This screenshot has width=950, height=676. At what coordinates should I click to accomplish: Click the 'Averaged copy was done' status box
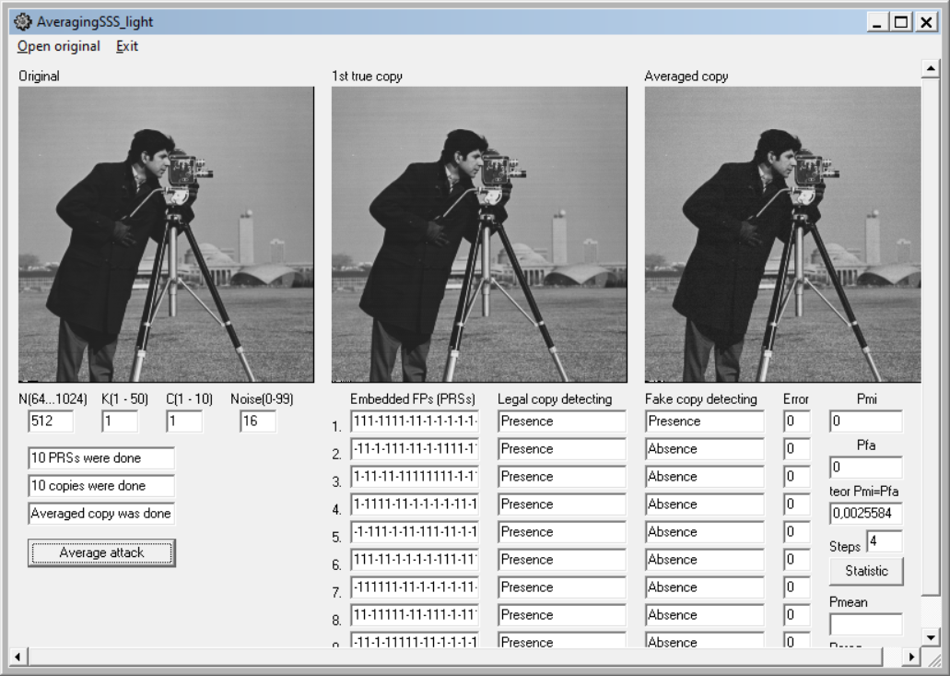click(101, 514)
